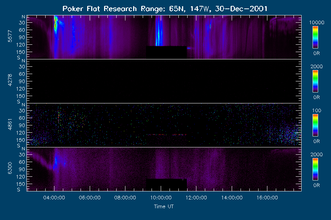Image resolution: width=331 pixels, height=220 pixels.
Task: Click the 14:00:00 time axis label
Action: point(232,198)
